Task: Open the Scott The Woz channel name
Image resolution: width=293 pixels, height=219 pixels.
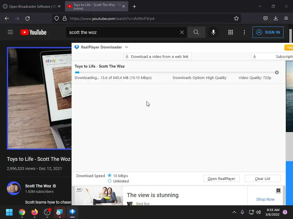Action: (38, 186)
